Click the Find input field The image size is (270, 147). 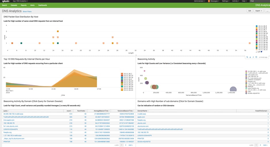[260, 1]
